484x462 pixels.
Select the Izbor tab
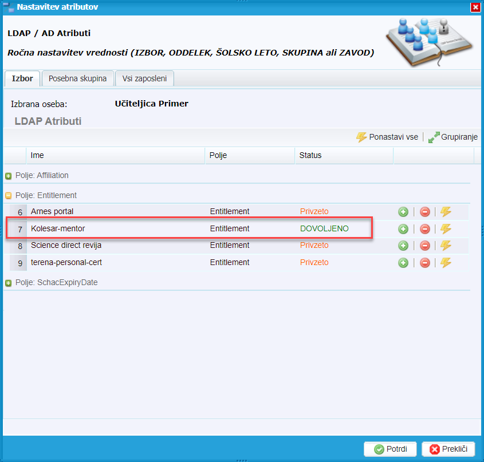tap(22, 78)
